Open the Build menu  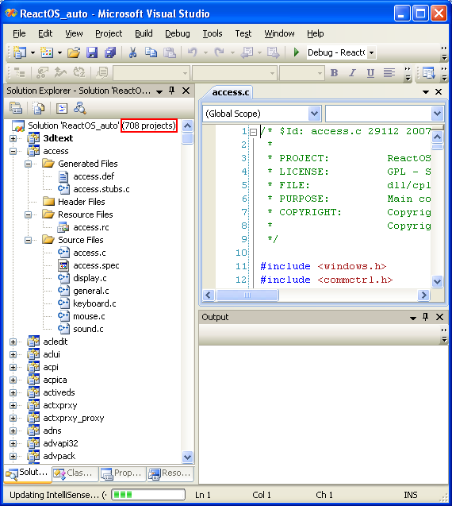click(x=144, y=33)
